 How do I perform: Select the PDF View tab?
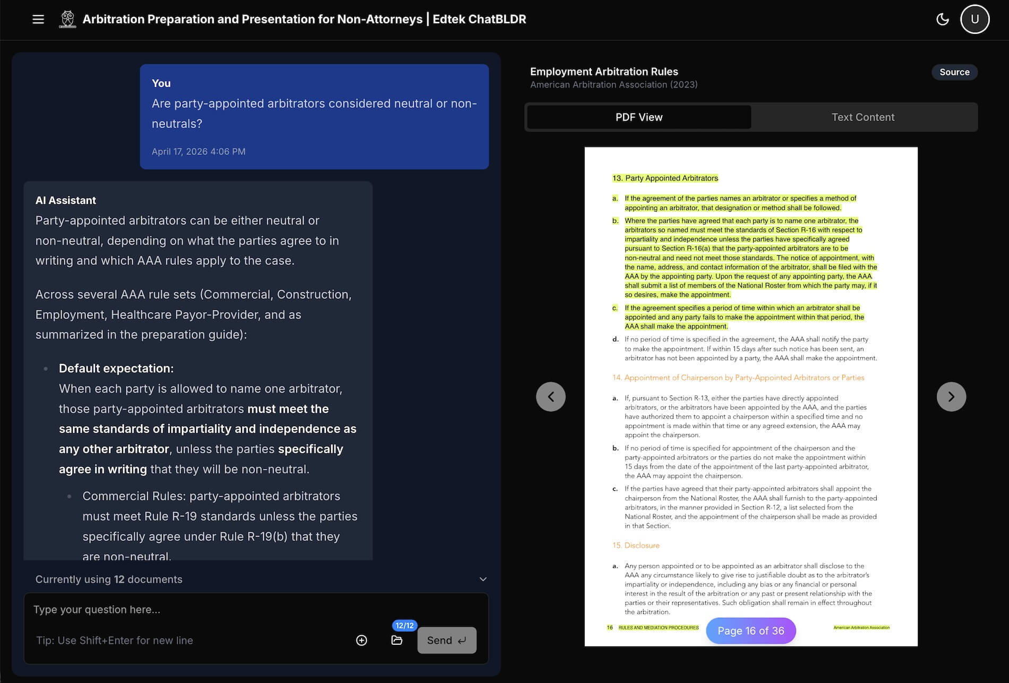638,117
